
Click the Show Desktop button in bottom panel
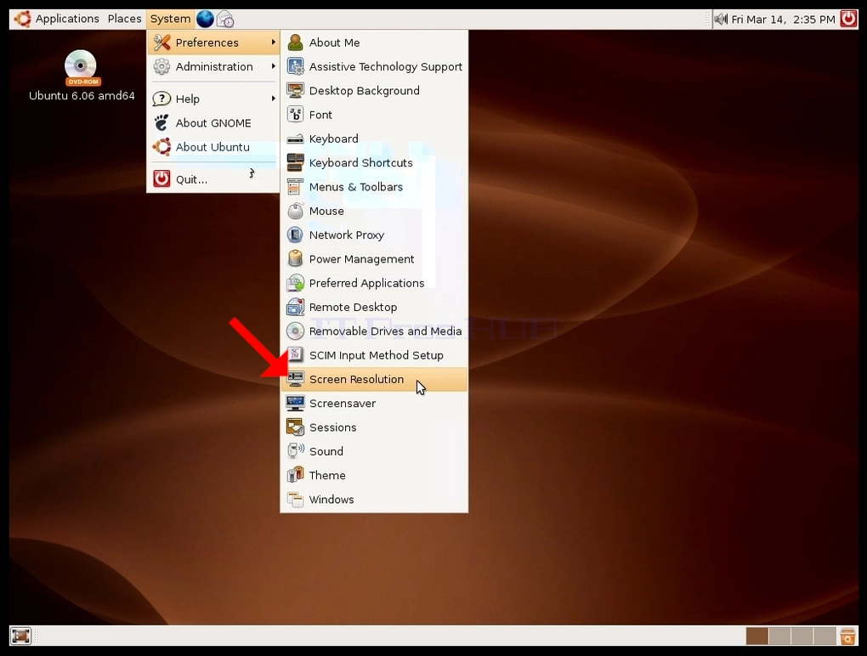(x=21, y=636)
